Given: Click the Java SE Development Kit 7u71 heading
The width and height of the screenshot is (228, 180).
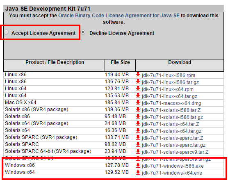Looking at the screenshot, I should [x=48, y=9].
